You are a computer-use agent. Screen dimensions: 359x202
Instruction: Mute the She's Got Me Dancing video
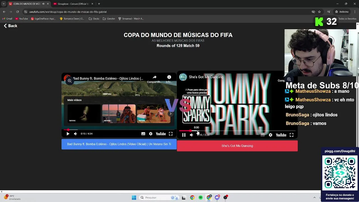[191, 135]
